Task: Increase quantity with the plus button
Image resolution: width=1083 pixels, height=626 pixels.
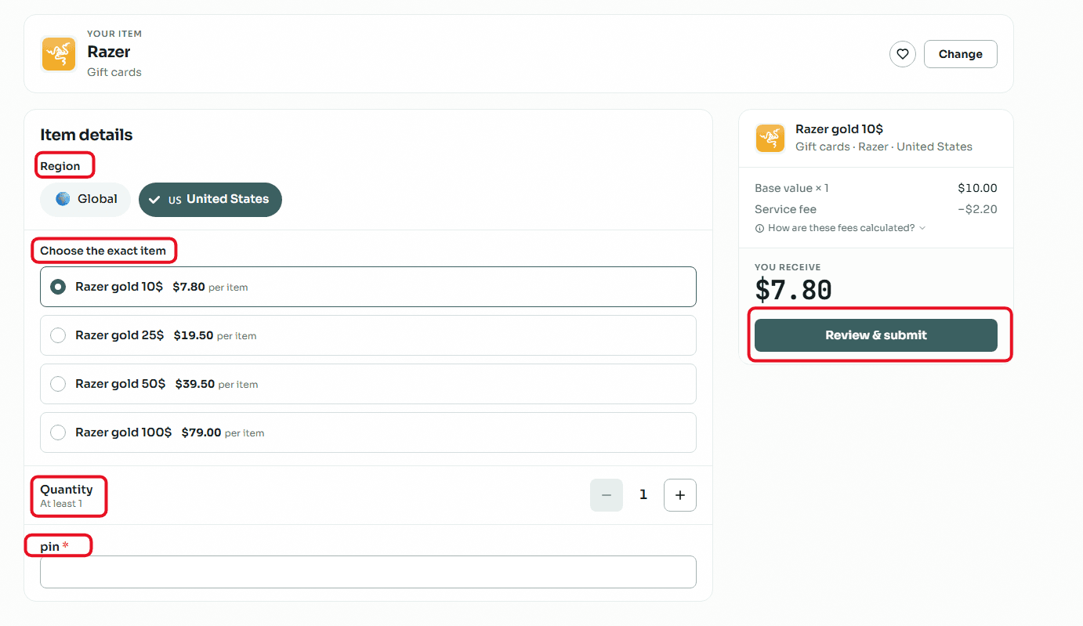Action: (680, 495)
